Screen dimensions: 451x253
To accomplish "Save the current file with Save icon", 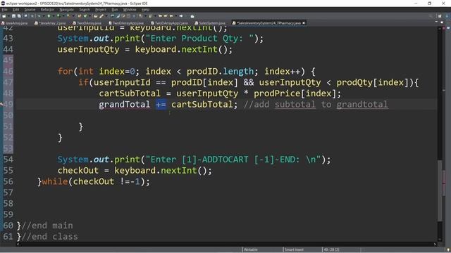I will tap(13, 16).
